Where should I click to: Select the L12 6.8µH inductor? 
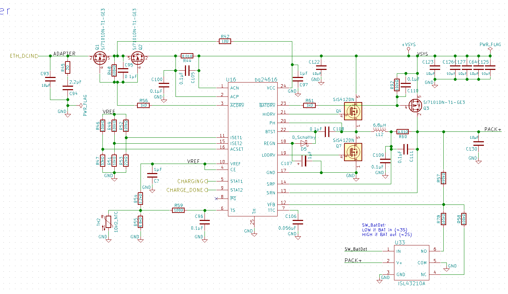tap(380, 131)
